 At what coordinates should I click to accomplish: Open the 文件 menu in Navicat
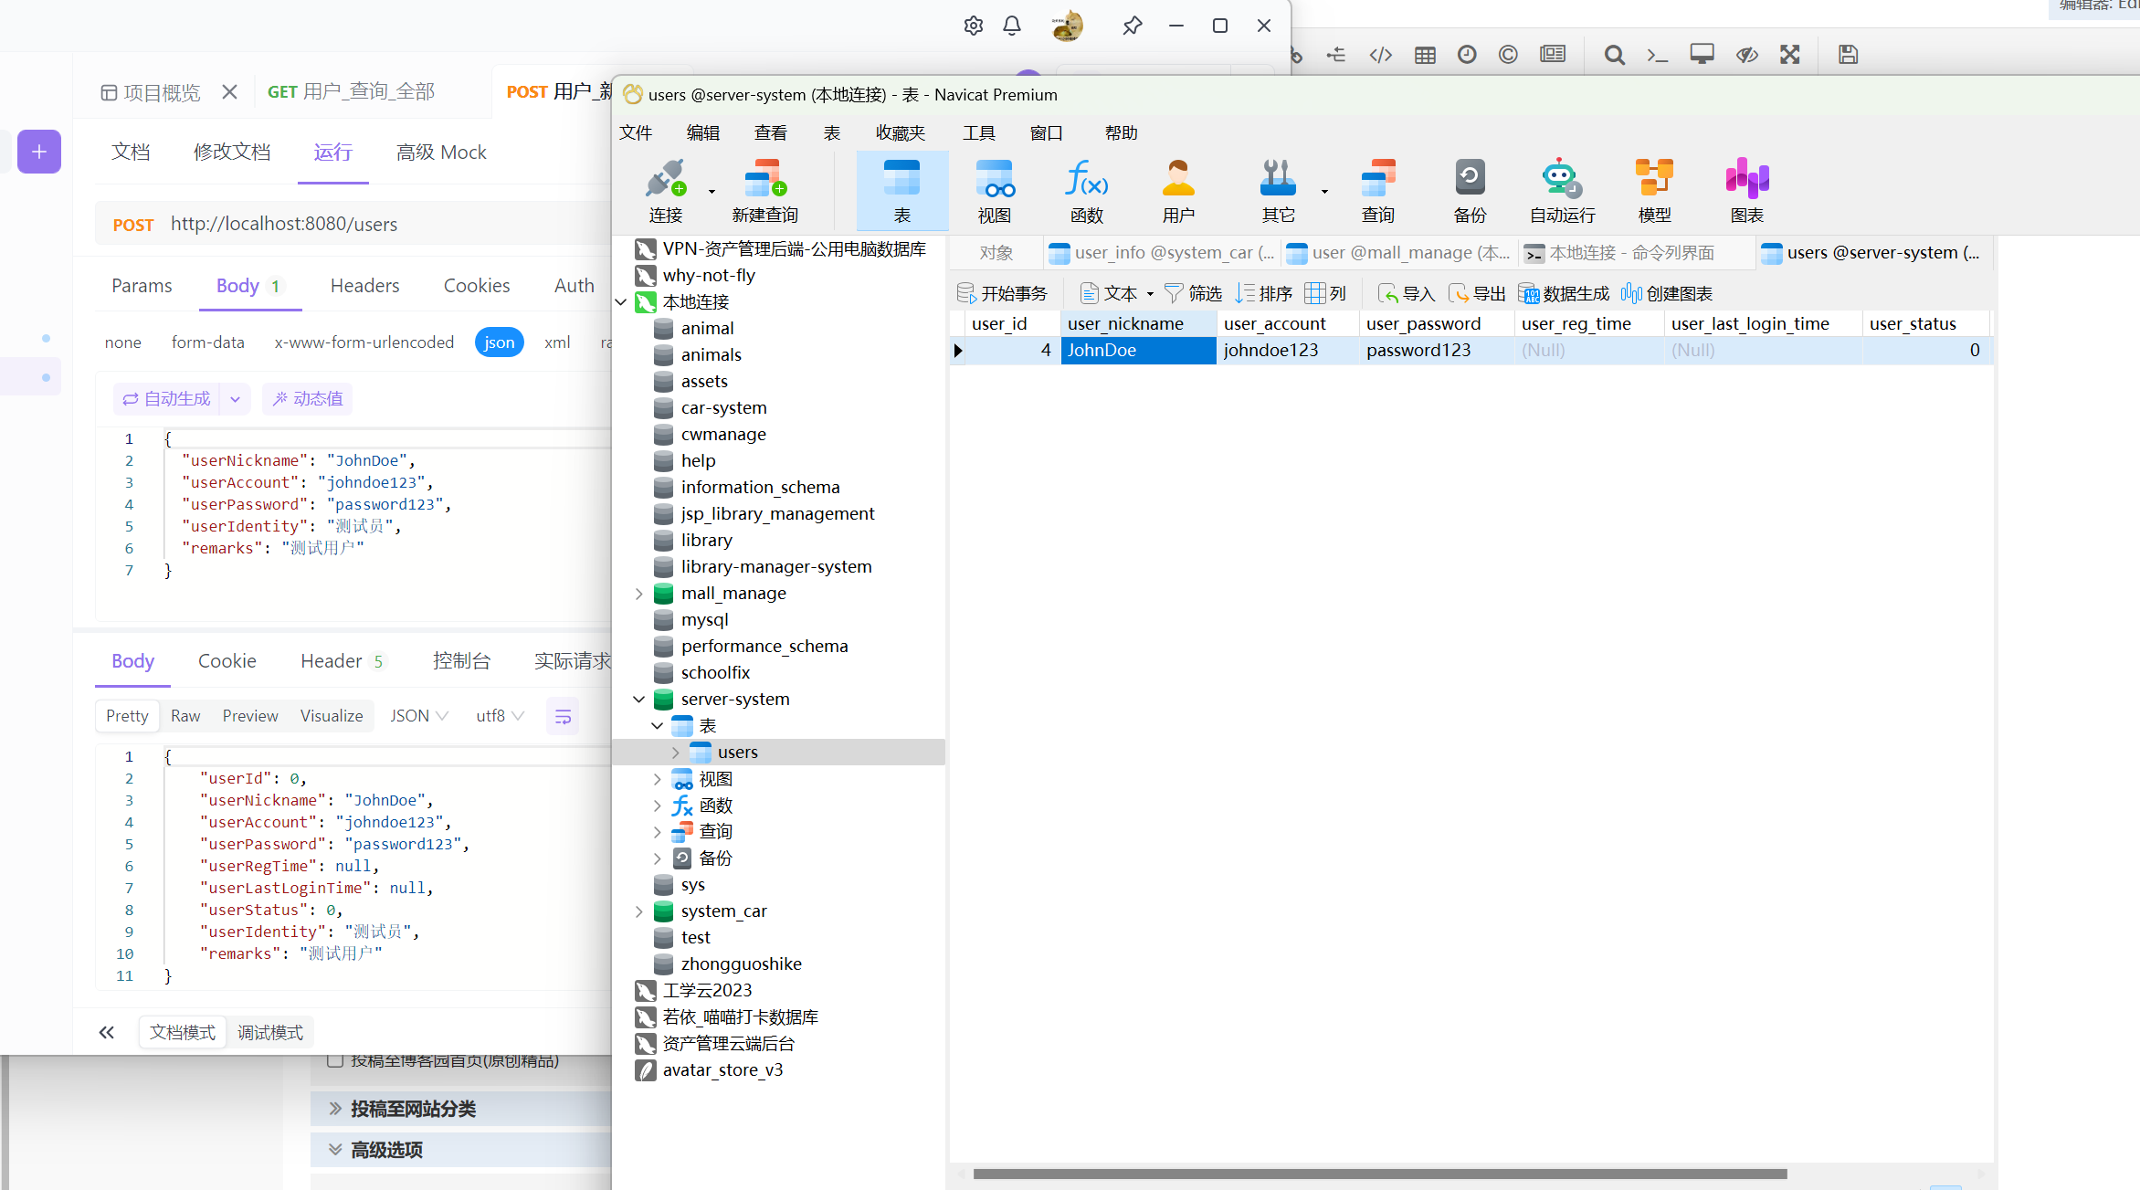[636, 133]
